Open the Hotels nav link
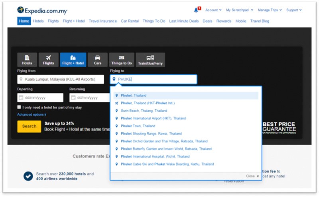The width and height of the screenshot is (319, 197). [38, 21]
